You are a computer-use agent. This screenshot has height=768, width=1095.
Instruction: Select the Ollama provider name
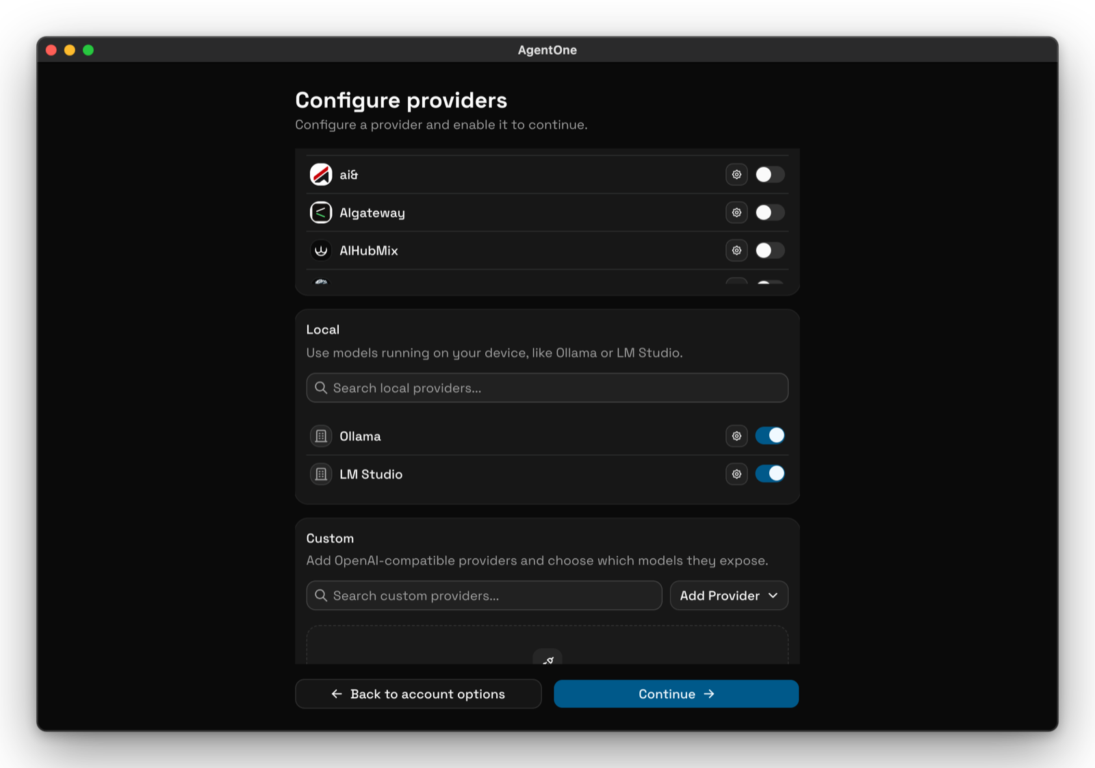click(x=360, y=436)
